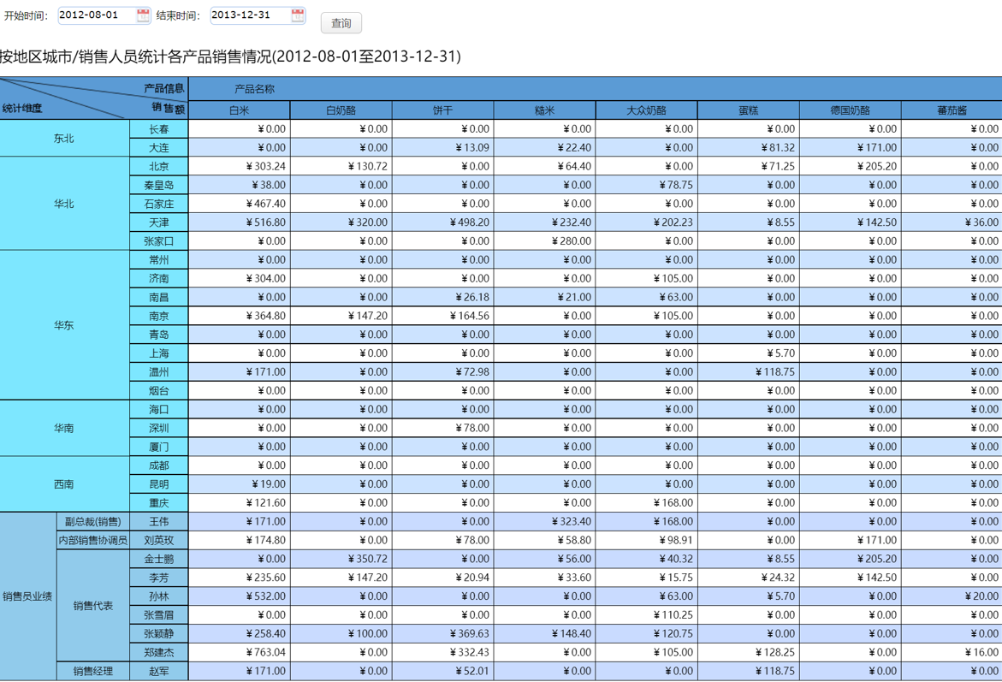The image size is (1002, 682).
Task: Select the 石家庄 city row label
Action: 159,204
